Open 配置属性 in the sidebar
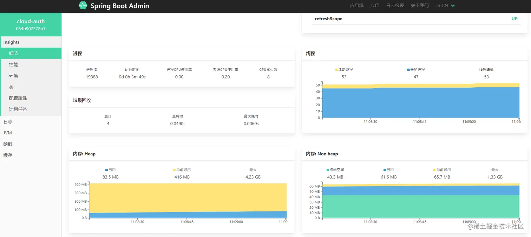Screen dimensions: 531x237 [31, 98]
